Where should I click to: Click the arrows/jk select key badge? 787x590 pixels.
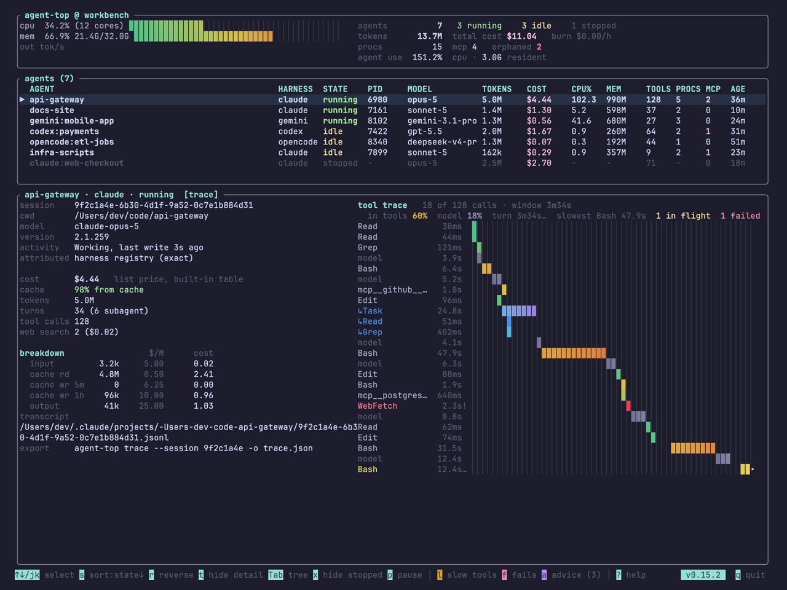[x=27, y=575]
